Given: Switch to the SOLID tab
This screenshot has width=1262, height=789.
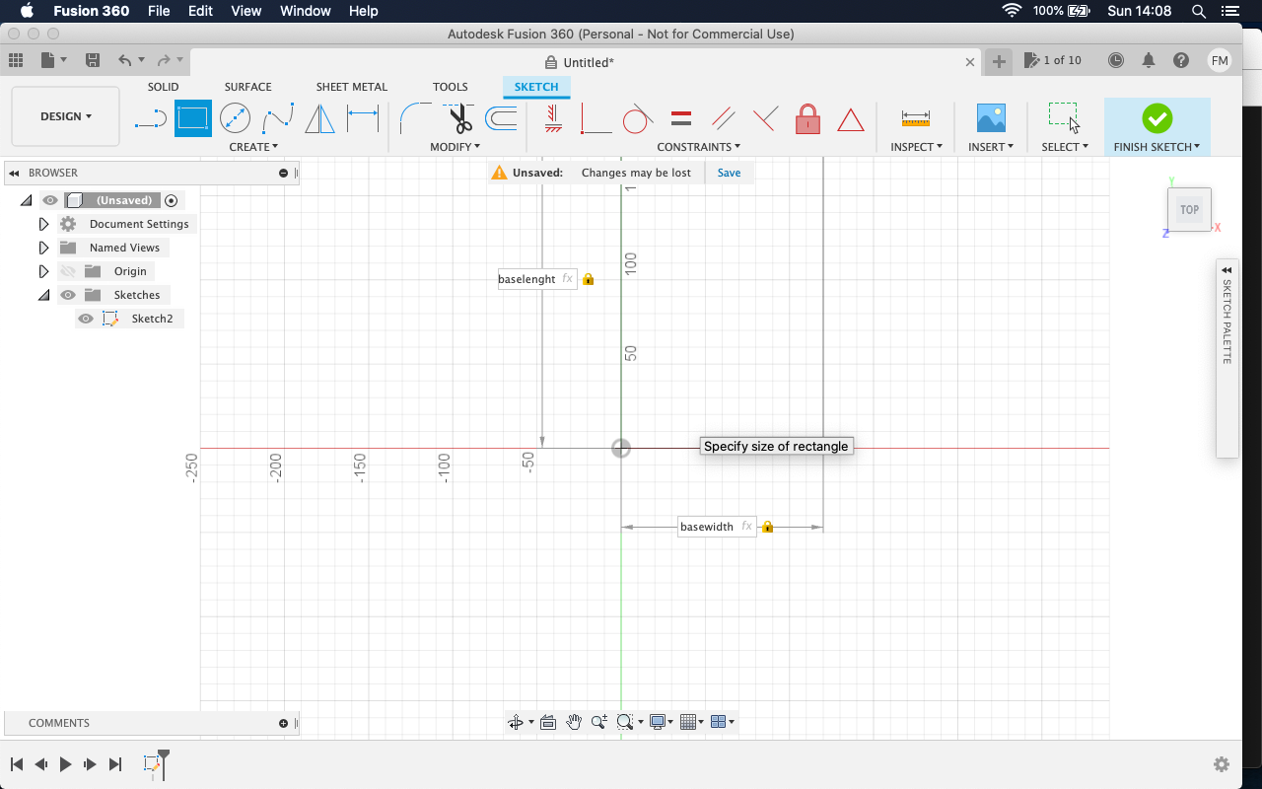Looking at the screenshot, I should click(x=164, y=87).
